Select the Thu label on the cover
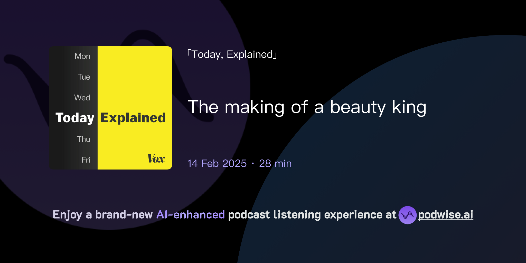Image resolution: width=526 pixels, height=263 pixels. (x=84, y=139)
